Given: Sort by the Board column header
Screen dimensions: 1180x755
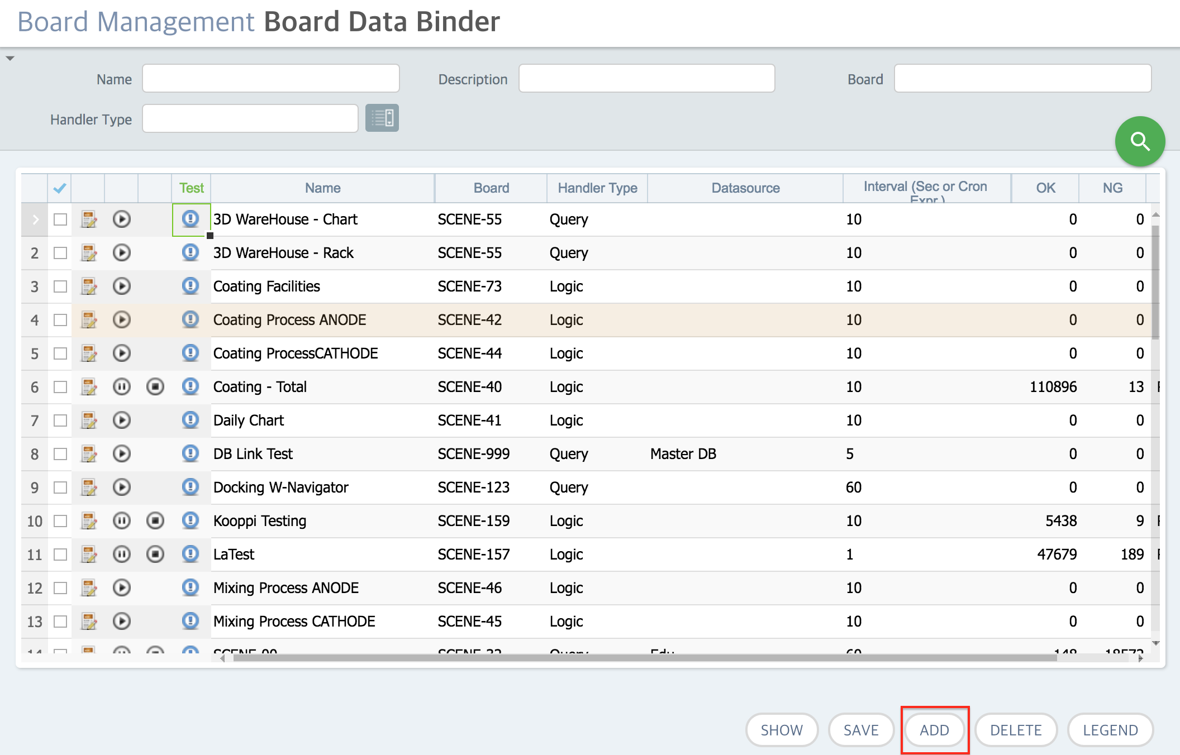Looking at the screenshot, I should point(491,188).
